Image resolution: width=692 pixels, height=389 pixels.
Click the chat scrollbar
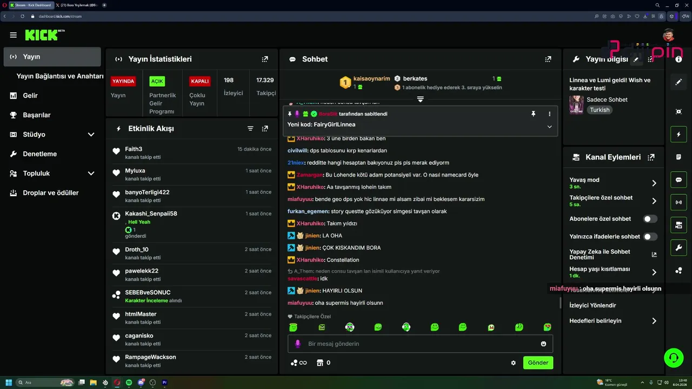[x=560, y=303]
